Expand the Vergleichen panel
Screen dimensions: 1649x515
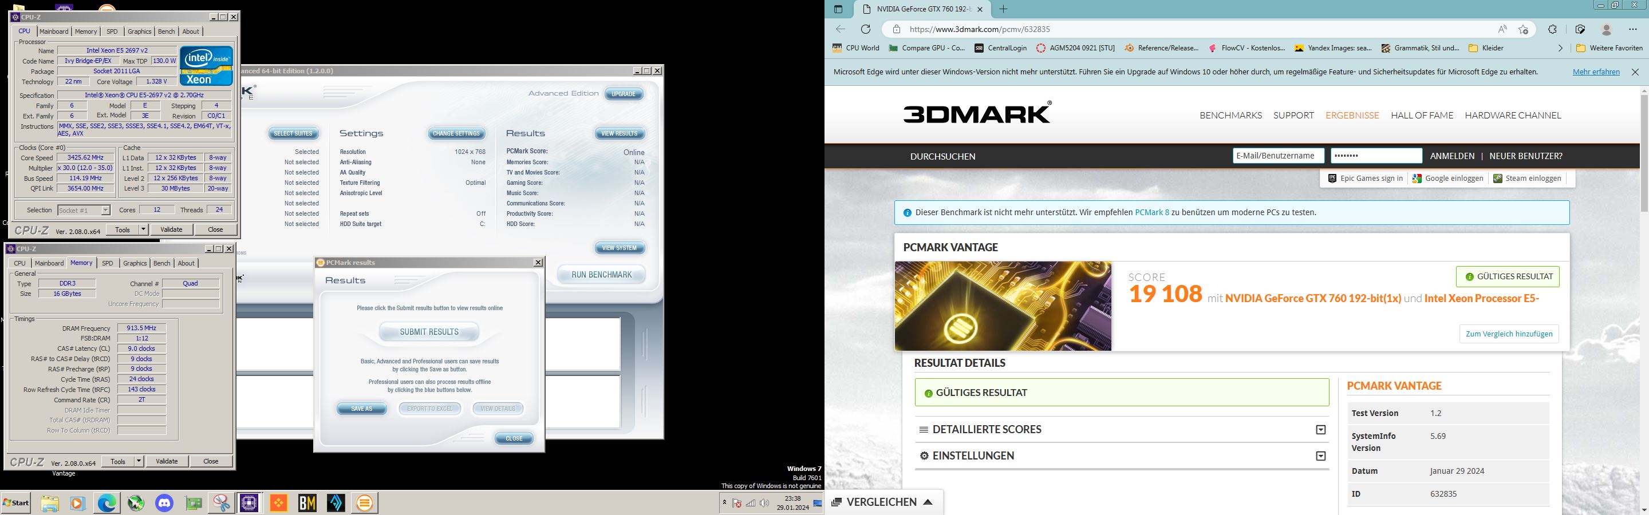pyautogui.click(x=883, y=502)
